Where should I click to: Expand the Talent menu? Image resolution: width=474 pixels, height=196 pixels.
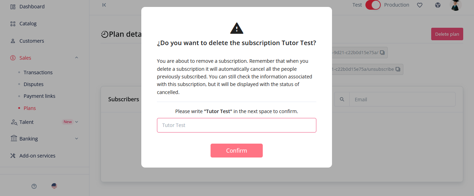(77, 122)
